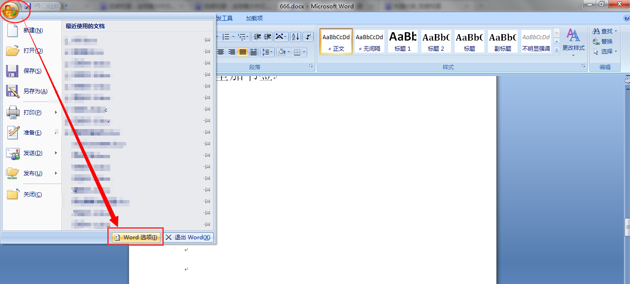Click the shading paint bucket icon

click(x=281, y=52)
